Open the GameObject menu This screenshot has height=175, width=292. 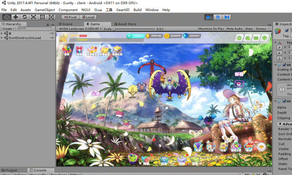point(45,10)
